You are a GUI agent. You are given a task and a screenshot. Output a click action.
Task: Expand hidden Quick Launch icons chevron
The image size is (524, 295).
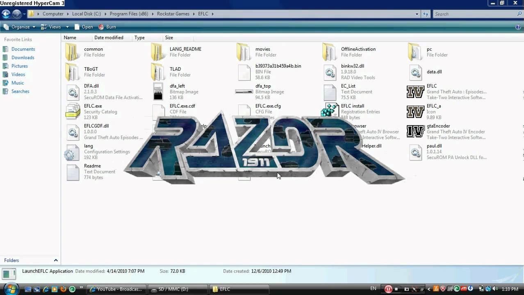click(x=81, y=288)
